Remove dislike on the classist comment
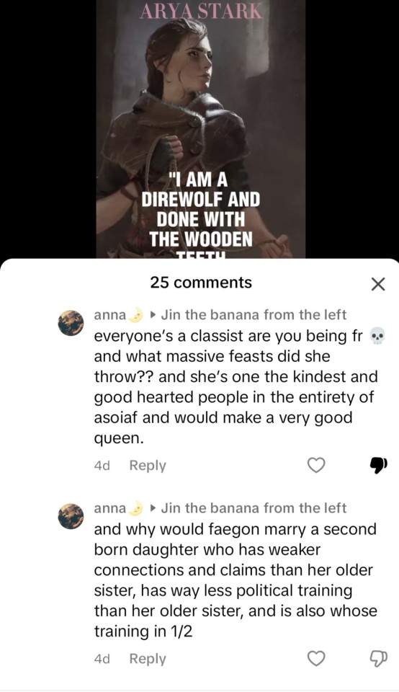399x692 pixels. tap(378, 465)
